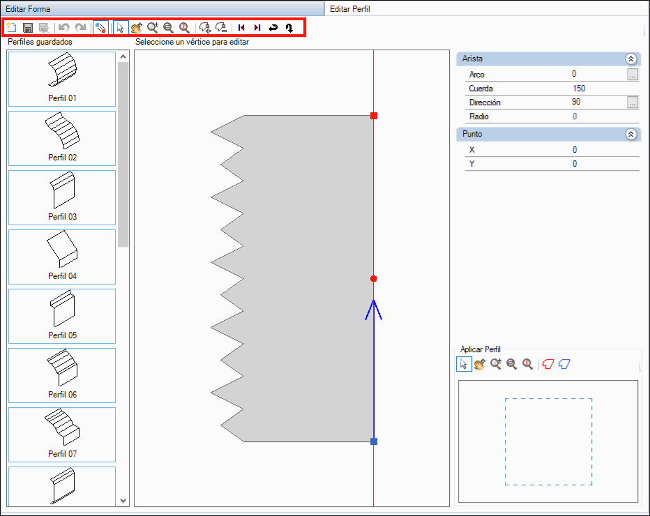
Task: Click the zoom in magnifier in top toolbar
Action: [x=153, y=28]
